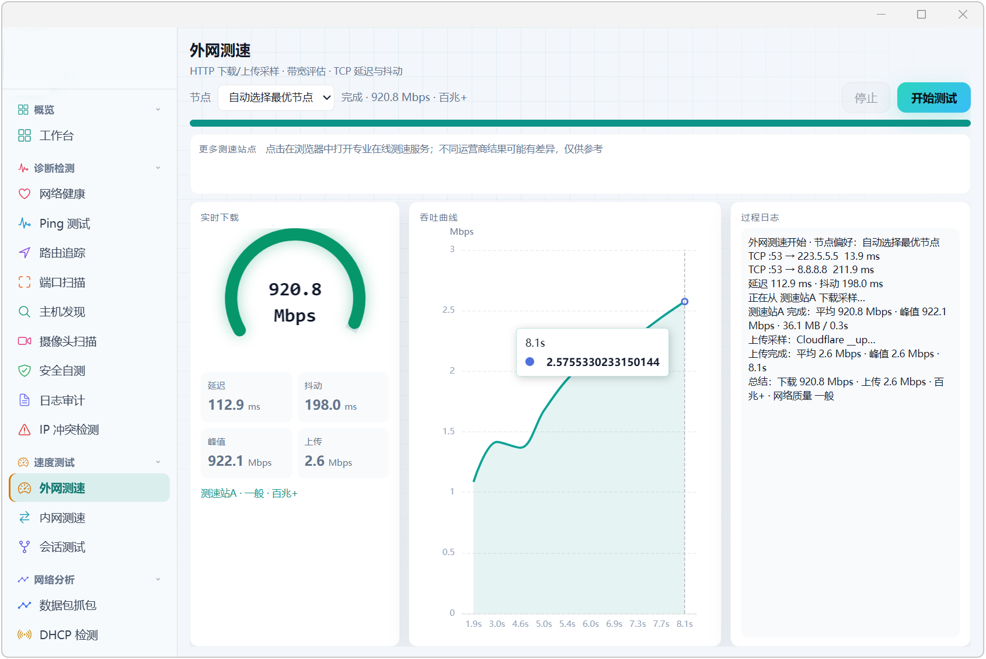986x659 pixels.
Task: Open 会话测试 in the sidebar
Action: [x=89, y=547]
